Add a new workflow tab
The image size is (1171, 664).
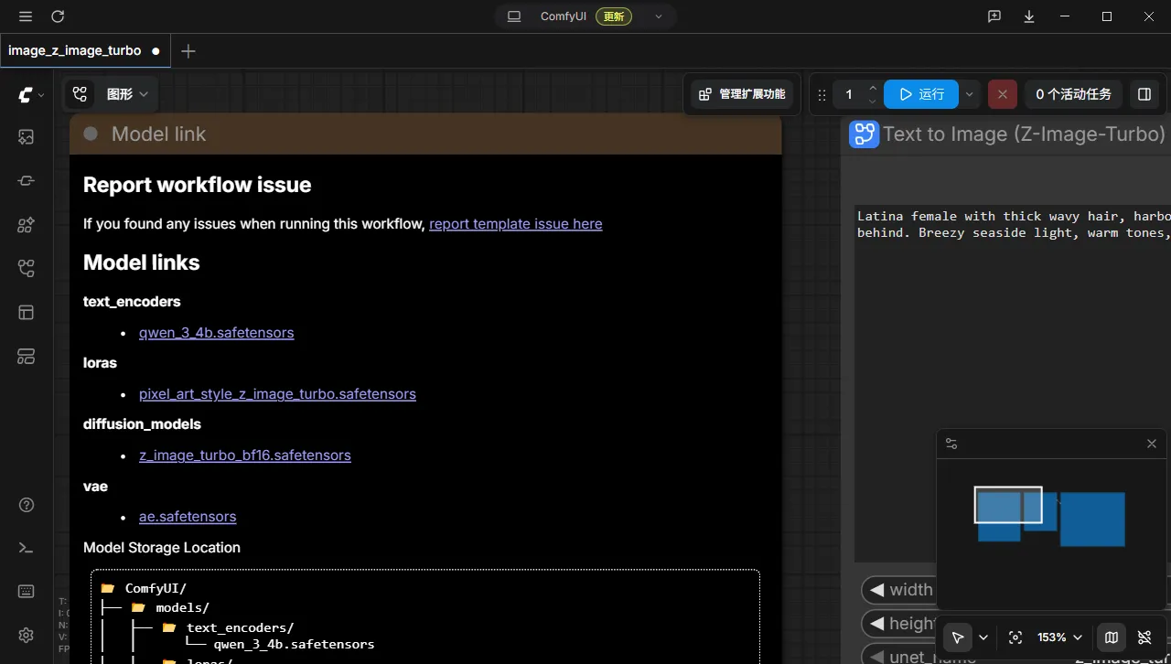[188, 51]
